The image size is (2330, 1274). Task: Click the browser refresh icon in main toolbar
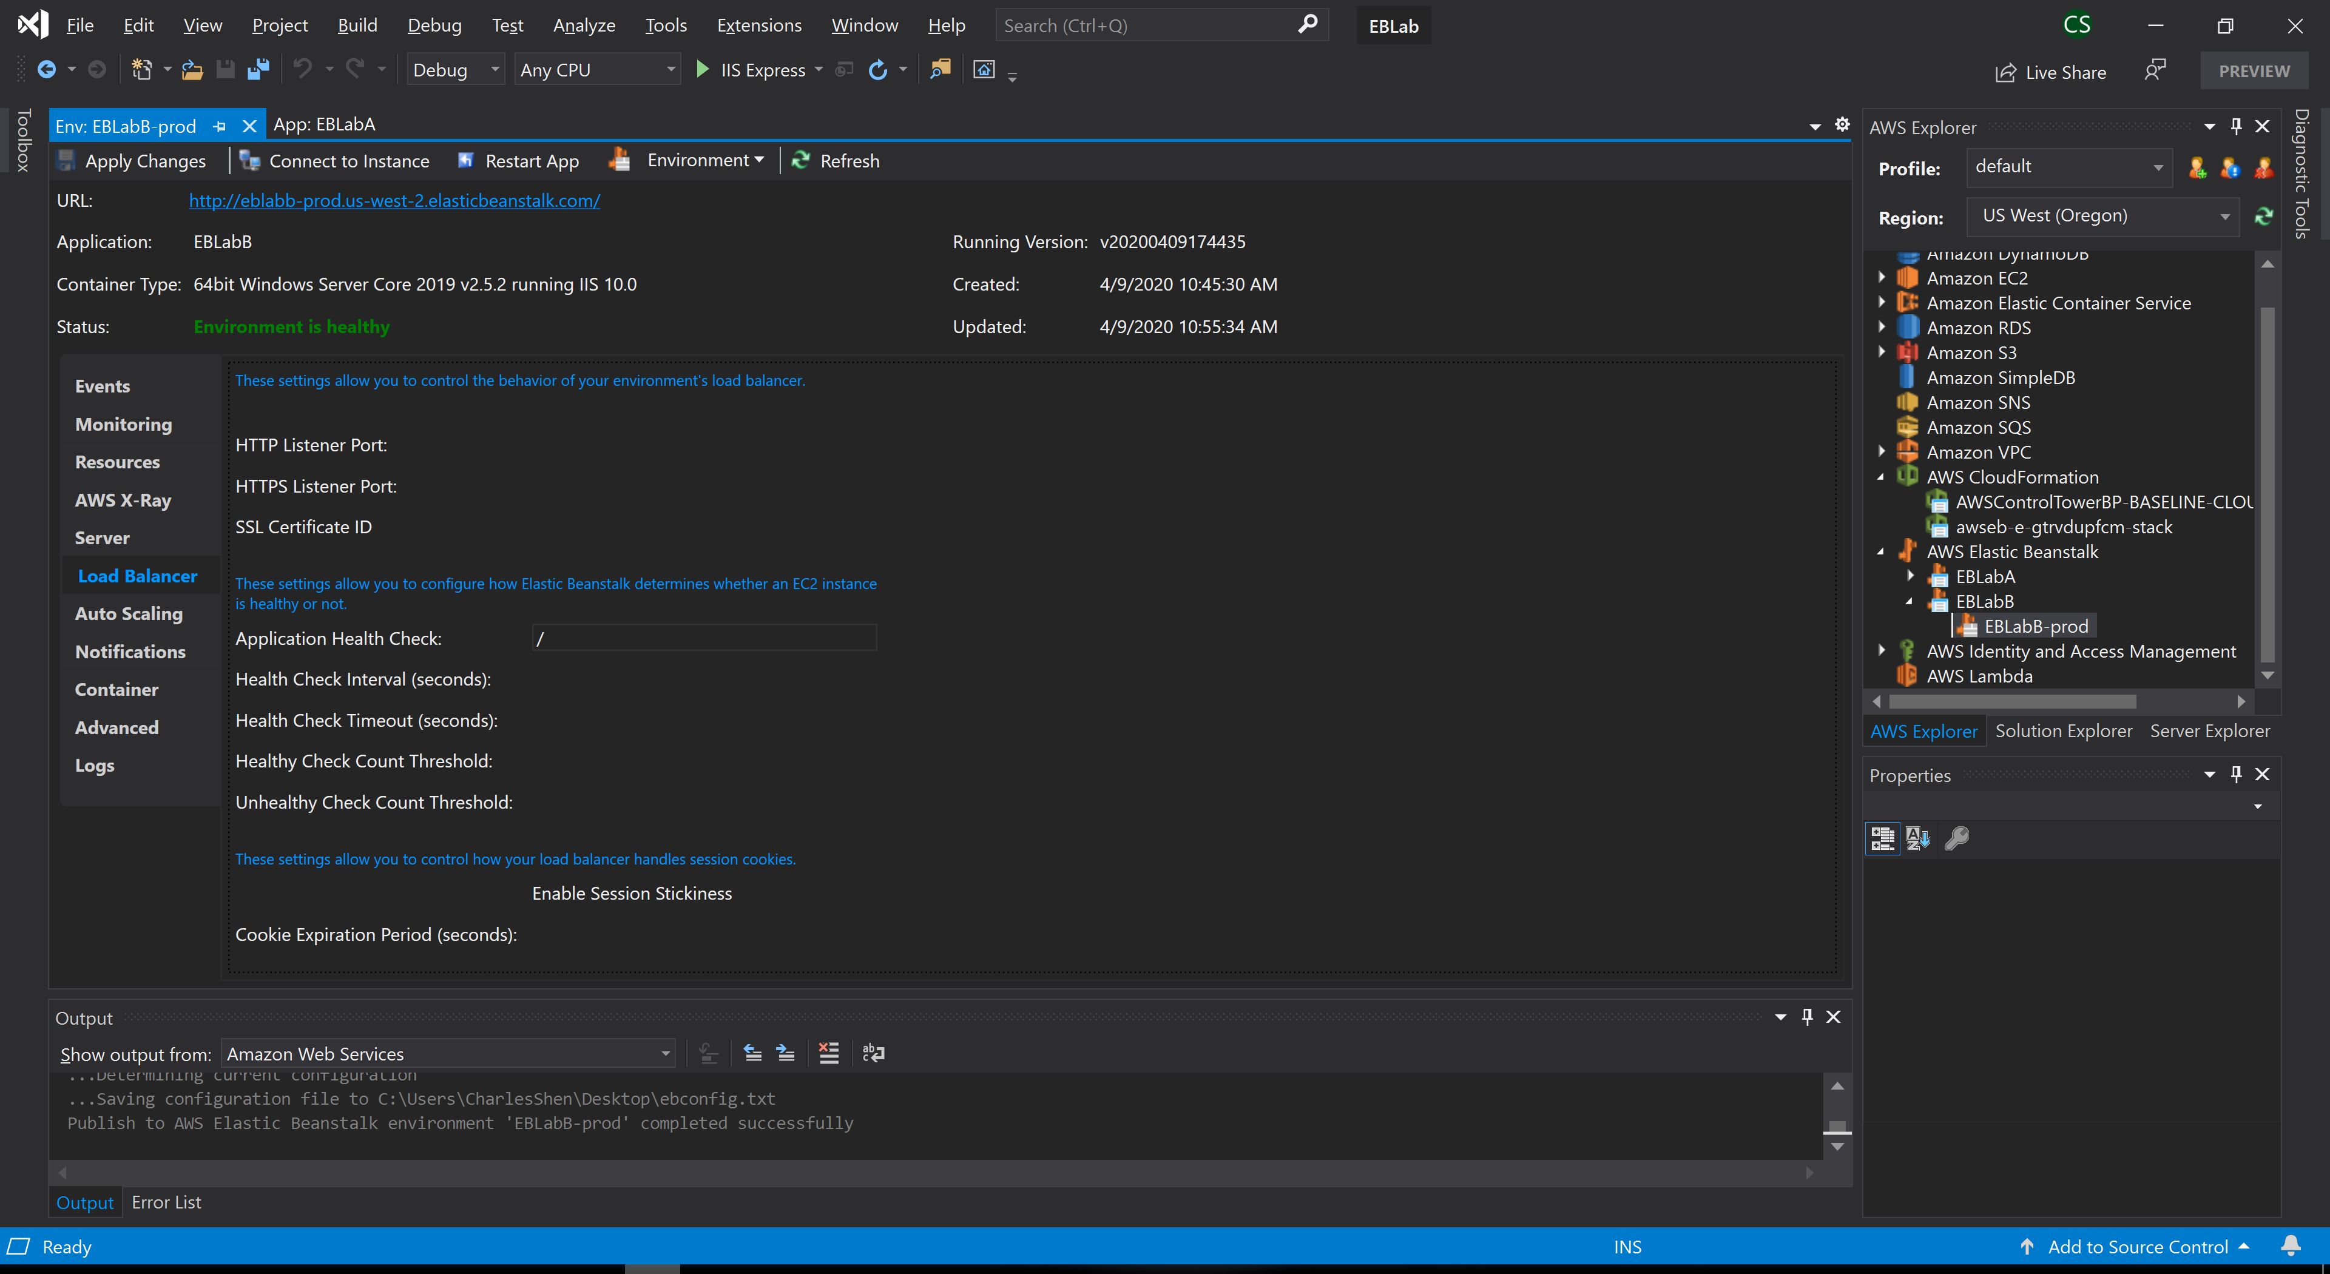pos(877,70)
